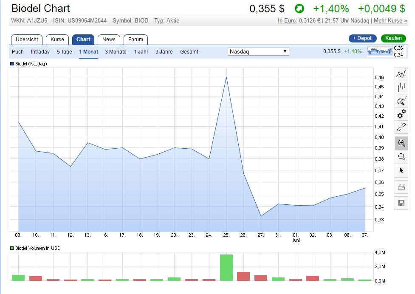Click the + Depot button
The image size is (415, 294).
(362, 38)
